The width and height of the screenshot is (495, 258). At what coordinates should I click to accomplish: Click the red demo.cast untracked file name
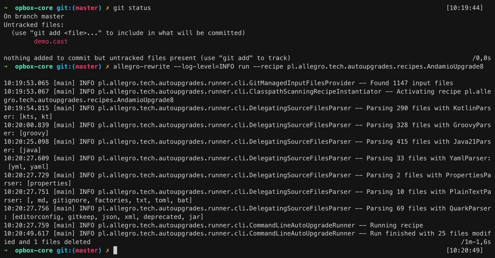51,41
